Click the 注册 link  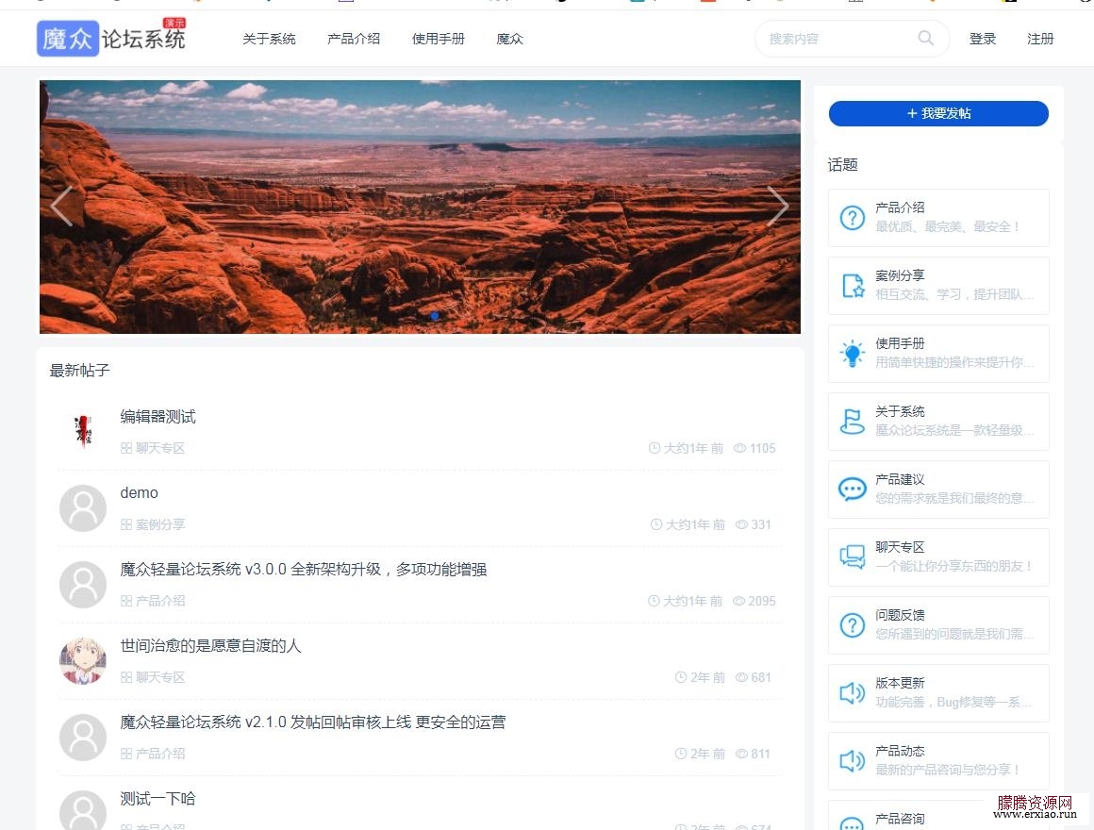[1040, 39]
